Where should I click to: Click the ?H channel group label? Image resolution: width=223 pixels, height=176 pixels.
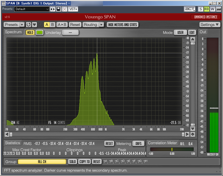[145, 162]
